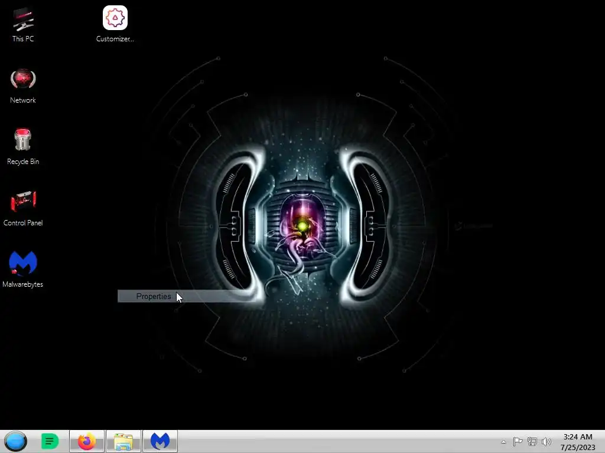Open the taskbar clock showing 3:24 AM
The width and height of the screenshot is (605, 453).
coord(578,442)
